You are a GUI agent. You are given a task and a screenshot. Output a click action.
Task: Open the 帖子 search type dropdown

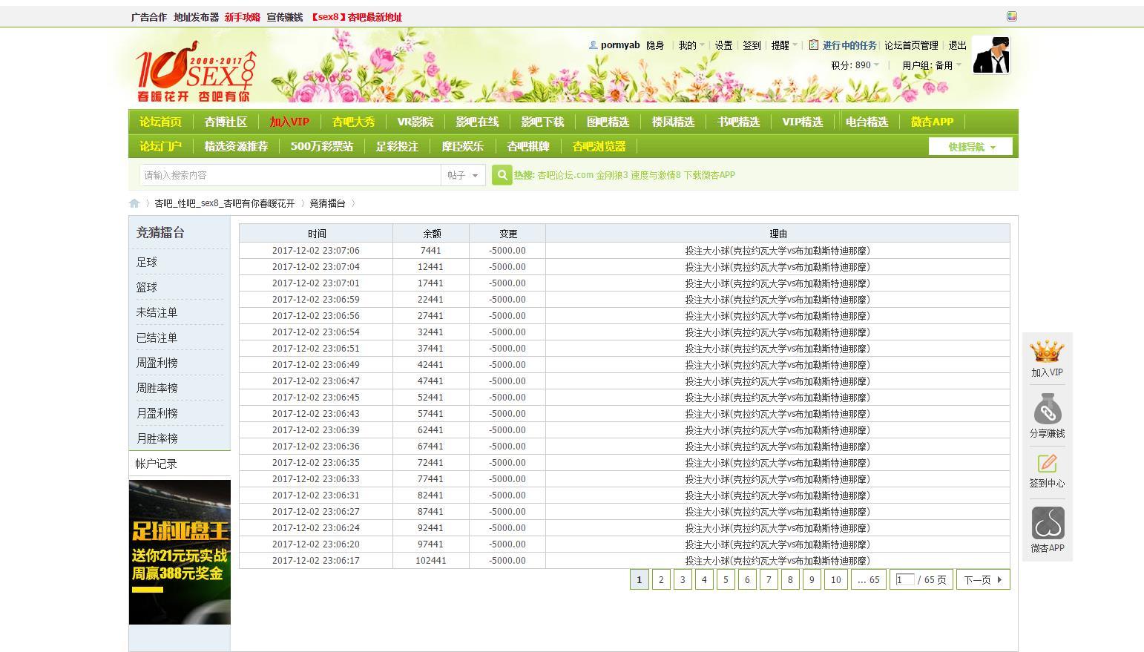coord(464,175)
